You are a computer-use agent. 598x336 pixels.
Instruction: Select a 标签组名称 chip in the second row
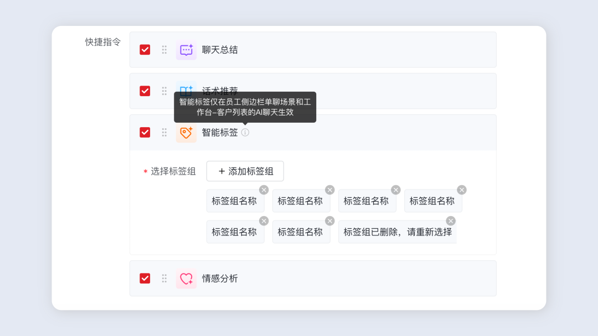[235, 231]
